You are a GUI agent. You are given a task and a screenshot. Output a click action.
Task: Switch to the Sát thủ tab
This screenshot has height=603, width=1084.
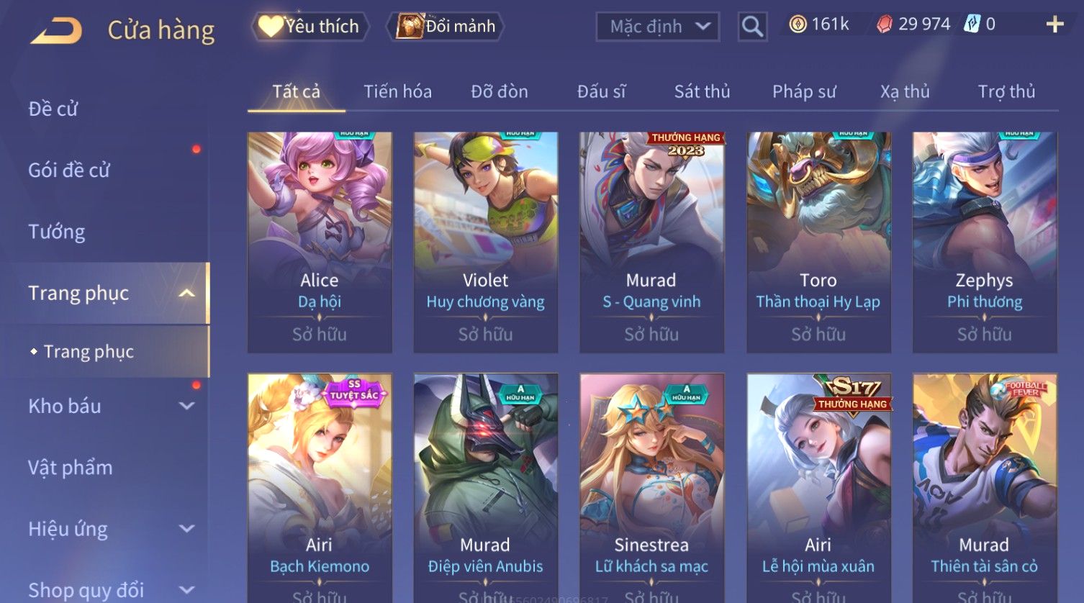[702, 91]
